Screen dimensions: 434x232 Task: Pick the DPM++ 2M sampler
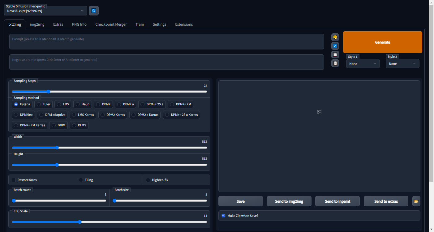click(181, 104)
